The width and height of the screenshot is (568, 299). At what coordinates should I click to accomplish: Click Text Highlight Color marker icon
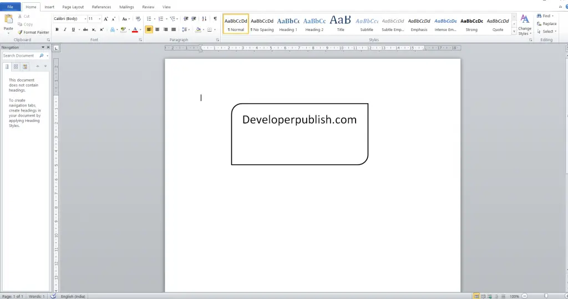point(124,30)
